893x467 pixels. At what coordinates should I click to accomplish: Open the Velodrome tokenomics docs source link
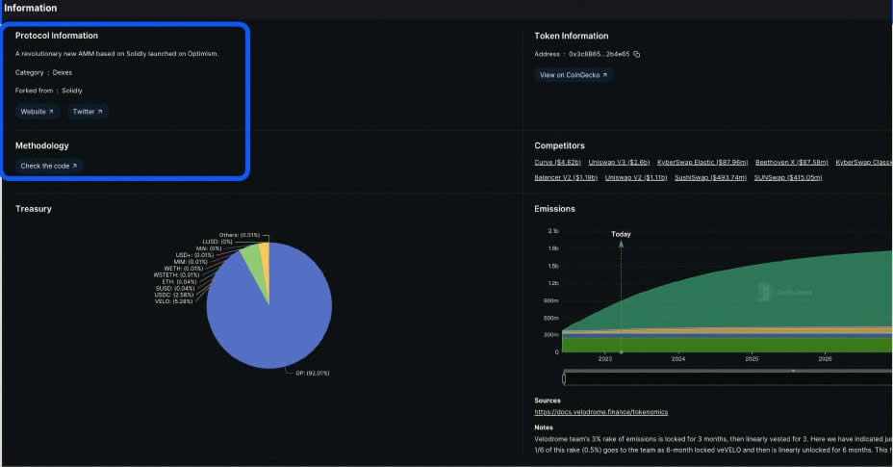coord(601,412)
